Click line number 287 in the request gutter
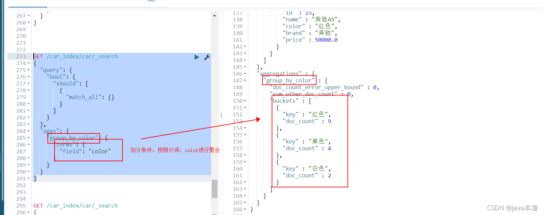This screenshot has width=543, height=215. pyautogui.click(x=21, y=152)
